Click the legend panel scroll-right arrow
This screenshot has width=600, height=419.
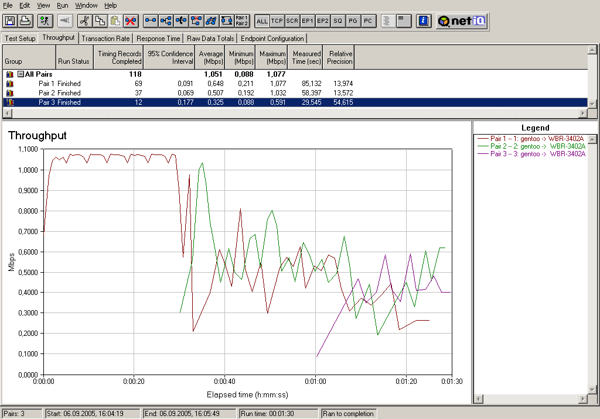pyautogui.click(x=583, y=399)
